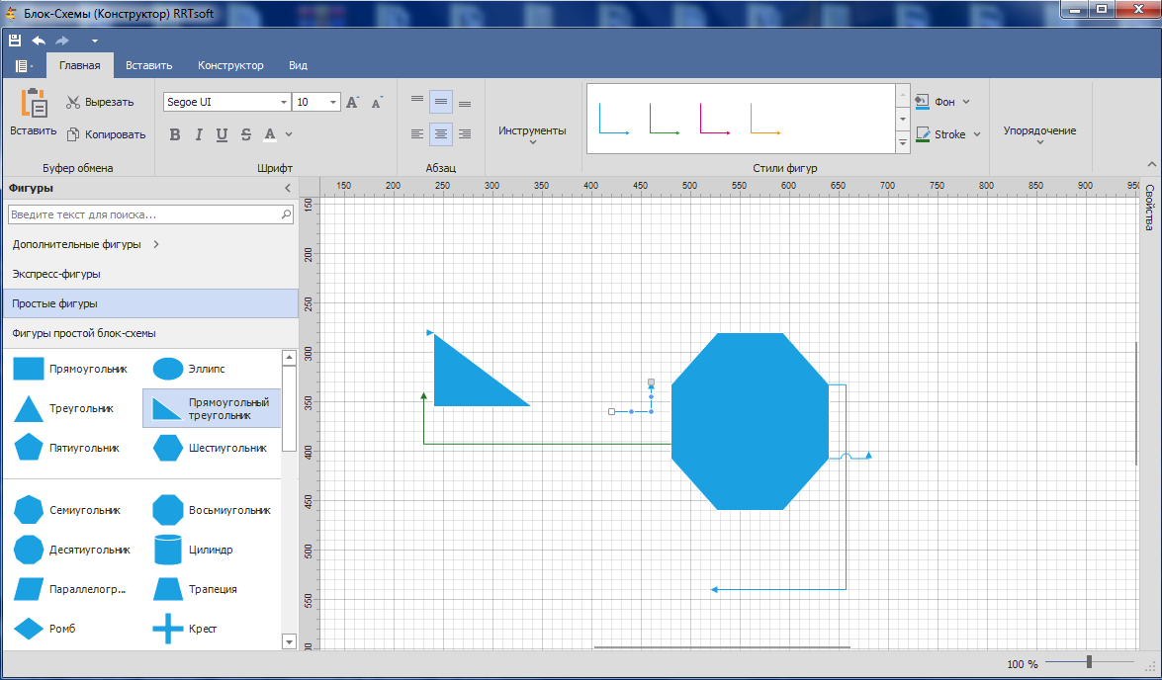Toggle italic text formatting
The height and width of the screenshot is (680, 1162).
click(x=199, y=134)
